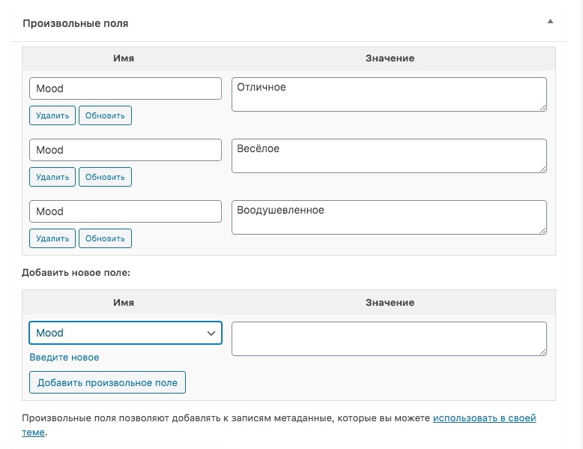The image size is (583, 449).
Task: Click the value textarea containing Весёлое
Action: [x=389, y=156]
